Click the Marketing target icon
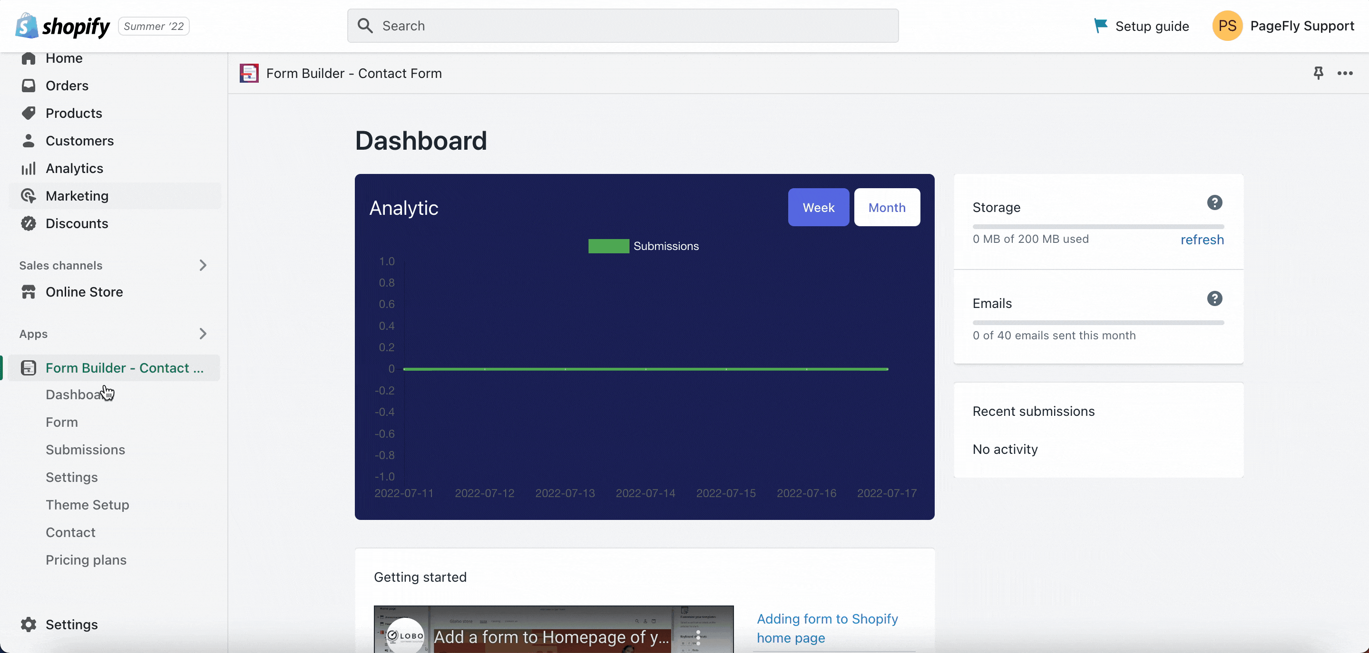 29,196
